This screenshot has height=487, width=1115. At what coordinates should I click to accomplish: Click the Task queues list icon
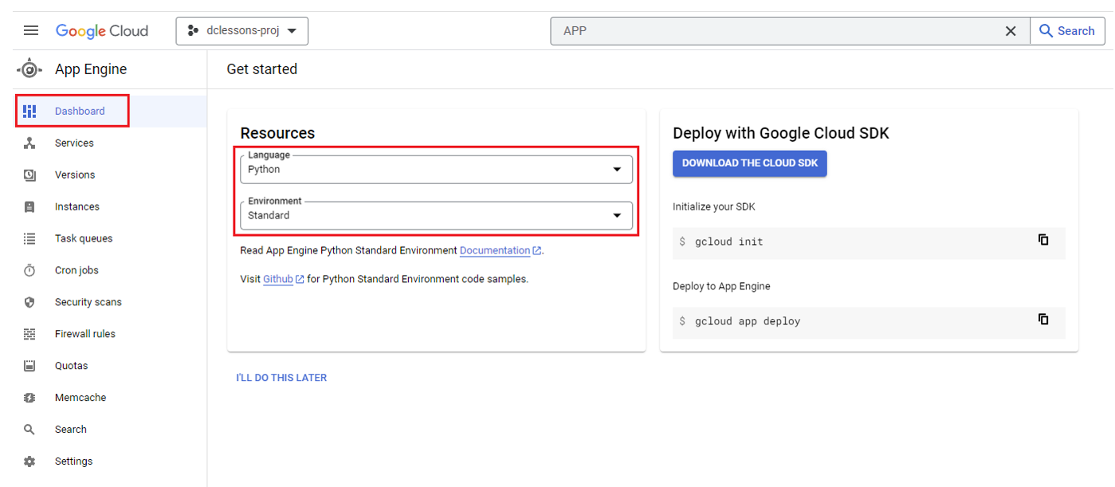pos(29,239)
